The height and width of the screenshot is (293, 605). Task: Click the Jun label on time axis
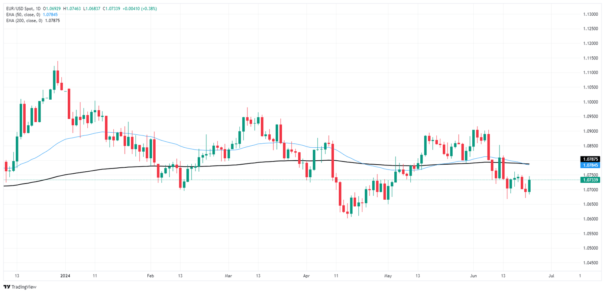pyautogui.click(x=473, y=276)
